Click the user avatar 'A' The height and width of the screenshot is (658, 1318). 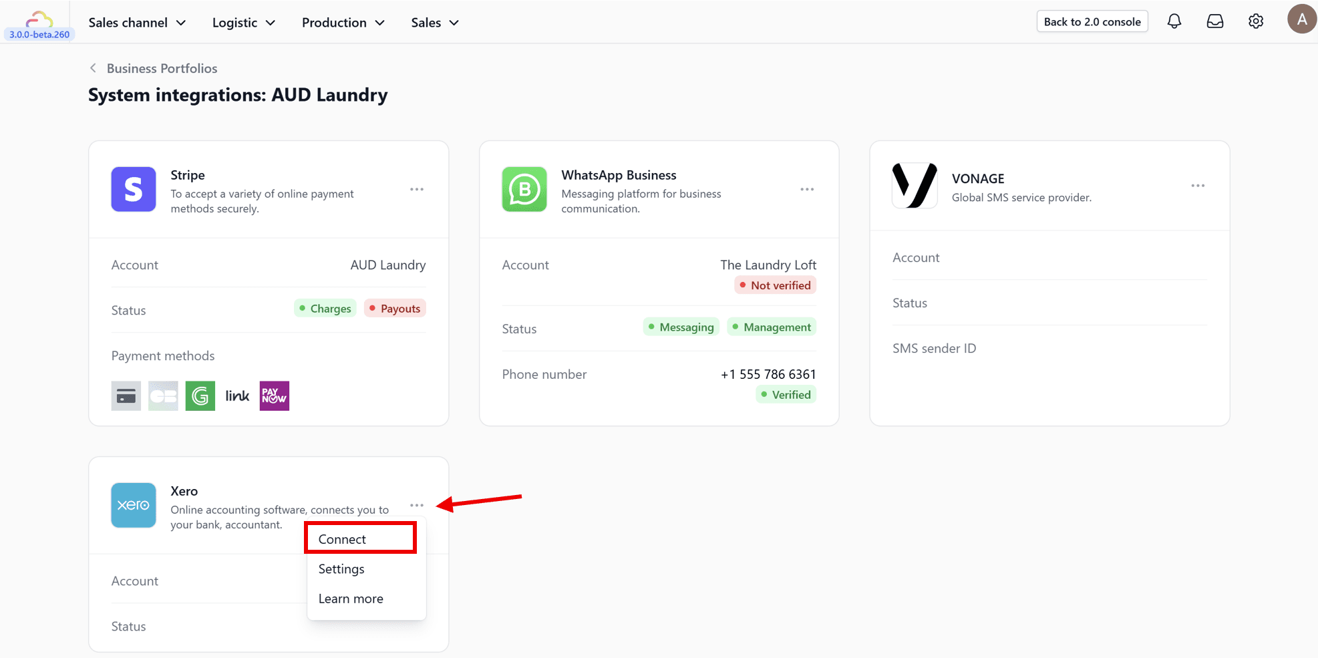[x=1301, y=19]
